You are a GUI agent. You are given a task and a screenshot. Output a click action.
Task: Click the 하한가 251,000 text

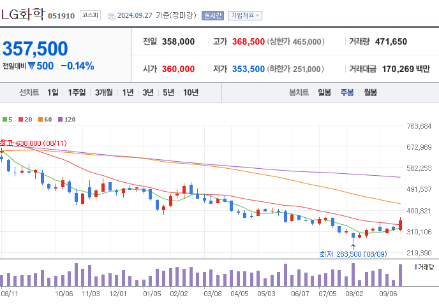pyautogui.click(x=295, y=69)
